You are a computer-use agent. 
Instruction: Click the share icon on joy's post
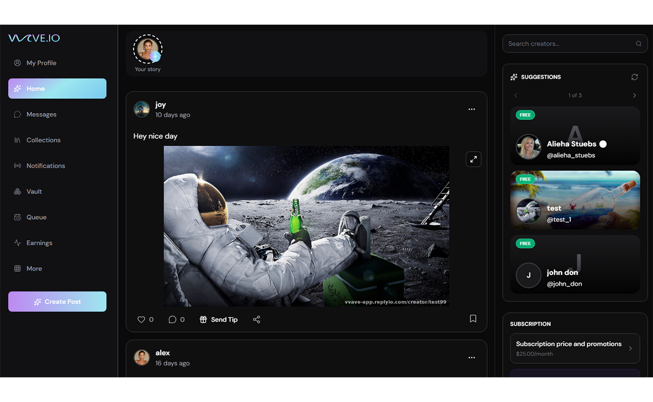[257, 320]
